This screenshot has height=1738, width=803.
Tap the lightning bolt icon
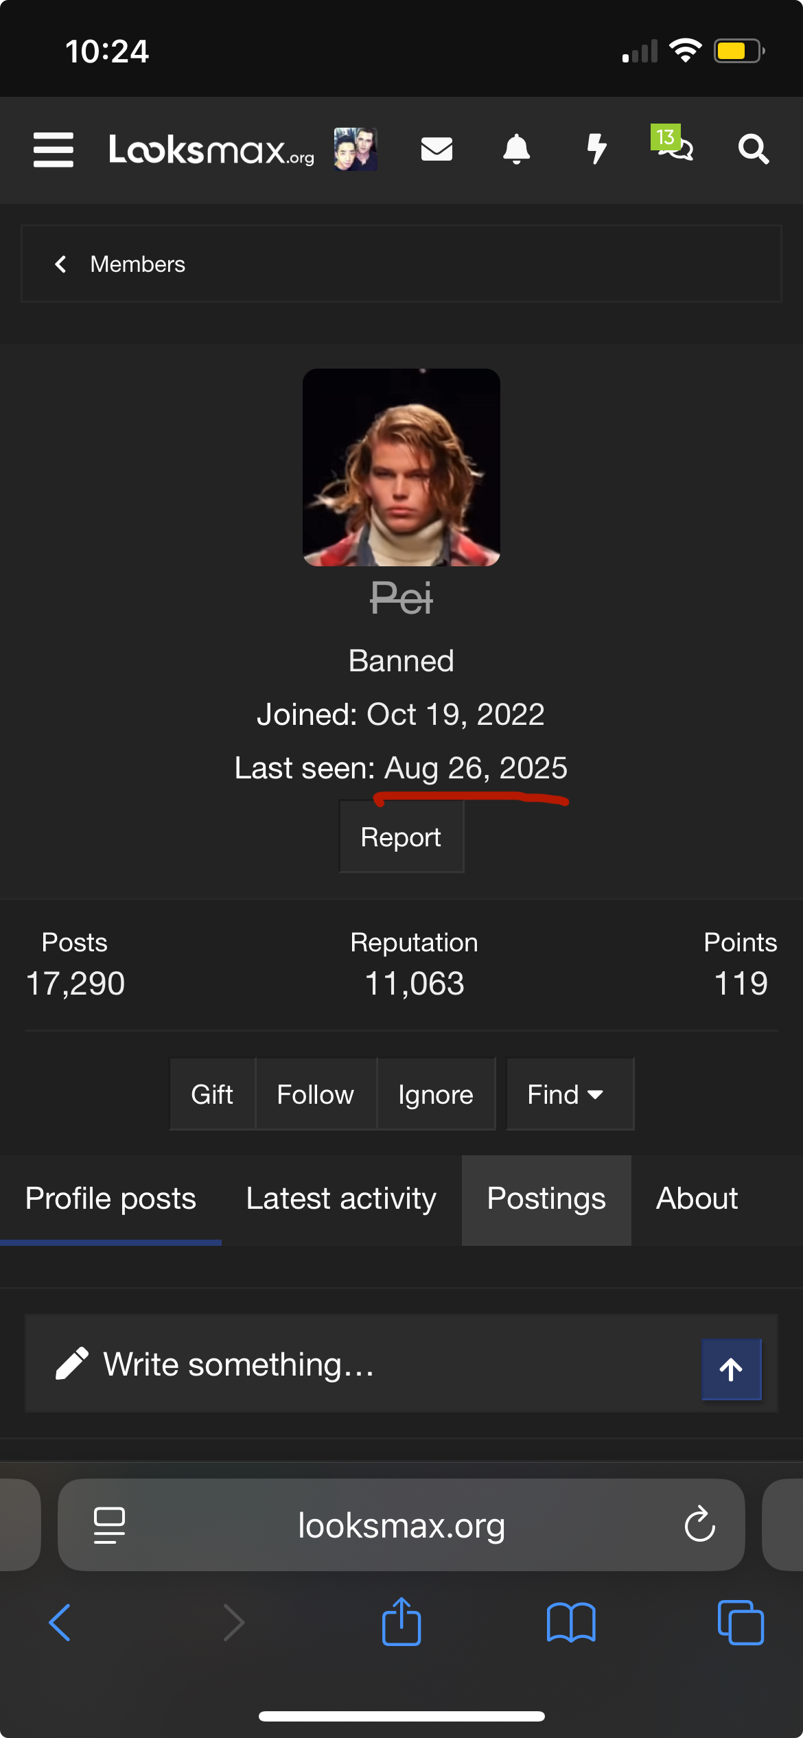(596, 149)
